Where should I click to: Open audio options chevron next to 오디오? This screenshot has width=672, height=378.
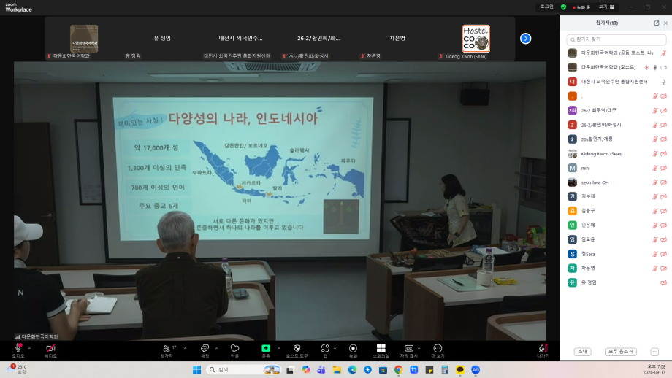coord(29,349)
